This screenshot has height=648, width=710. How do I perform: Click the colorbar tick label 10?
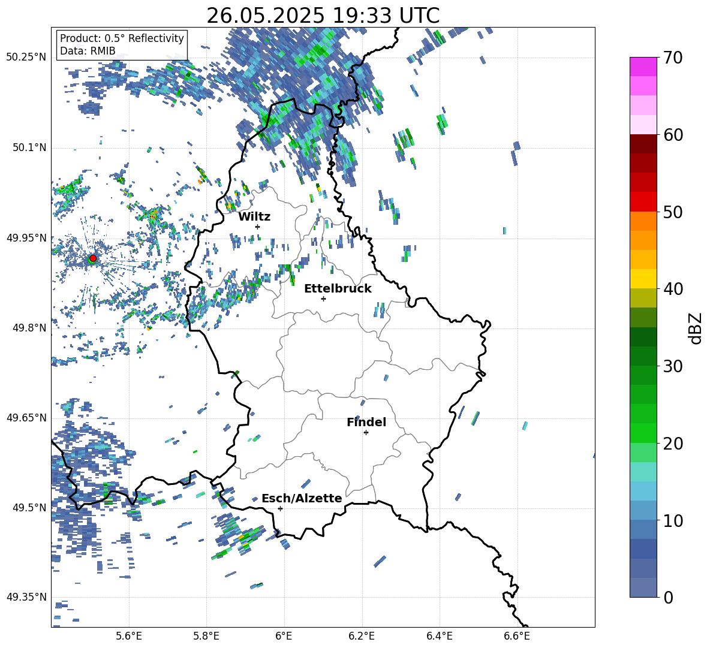tap(673, 521)
